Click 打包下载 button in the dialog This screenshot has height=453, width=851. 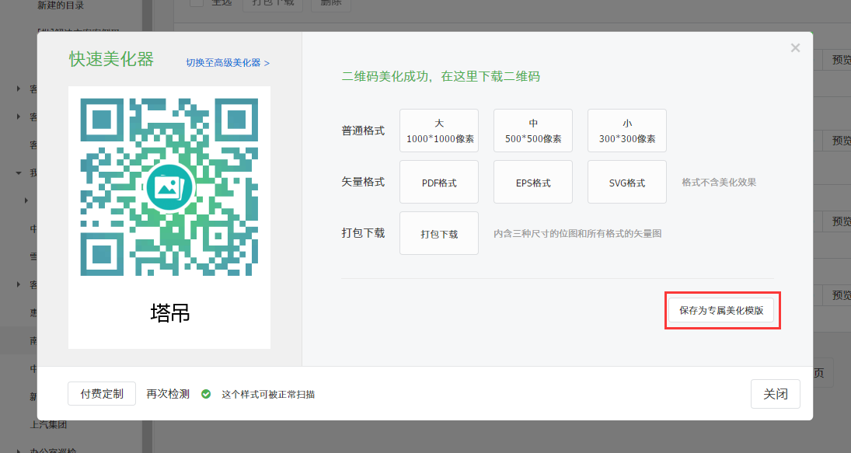439,233
